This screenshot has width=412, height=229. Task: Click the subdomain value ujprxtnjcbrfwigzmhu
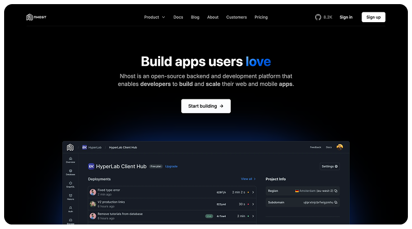click(x=318, y=202)
